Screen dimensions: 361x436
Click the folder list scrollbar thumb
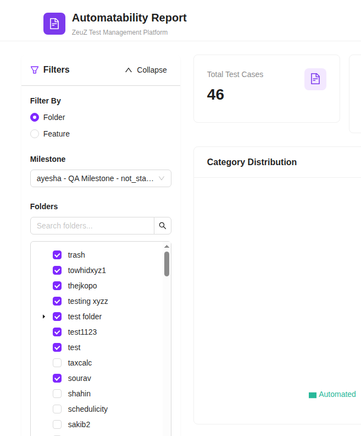coord(166,264)
